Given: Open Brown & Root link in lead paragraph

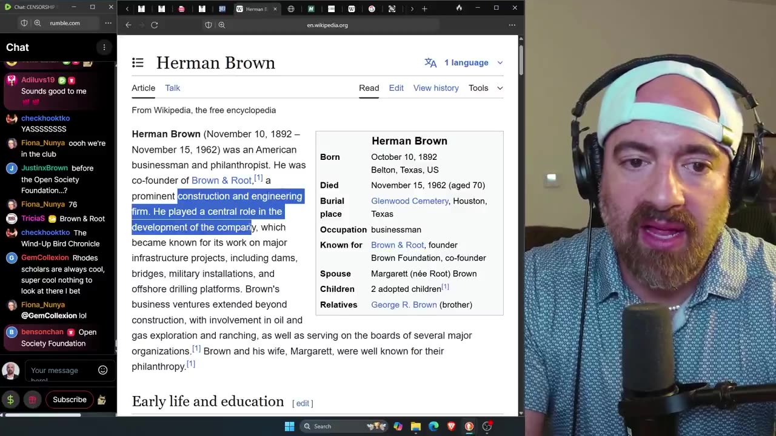Looking at the screenshot, I should (x=221, y=180).
